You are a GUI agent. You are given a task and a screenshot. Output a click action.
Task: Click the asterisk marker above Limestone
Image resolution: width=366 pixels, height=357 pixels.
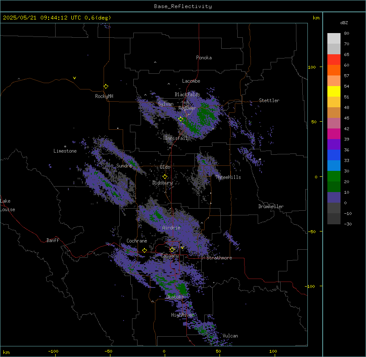pos(65,147)
